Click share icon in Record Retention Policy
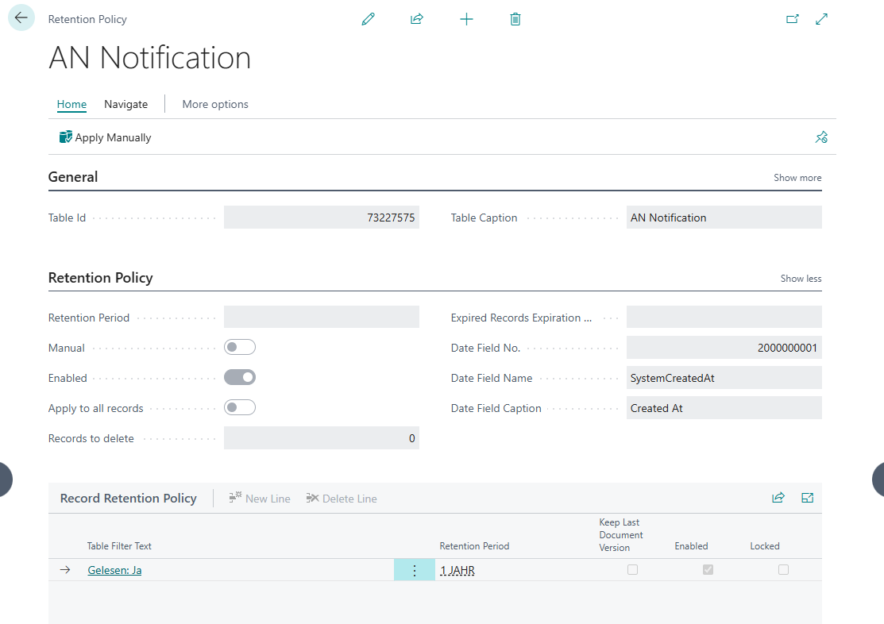Viewport: 884px width, 624px height. (x=778, y=498)
